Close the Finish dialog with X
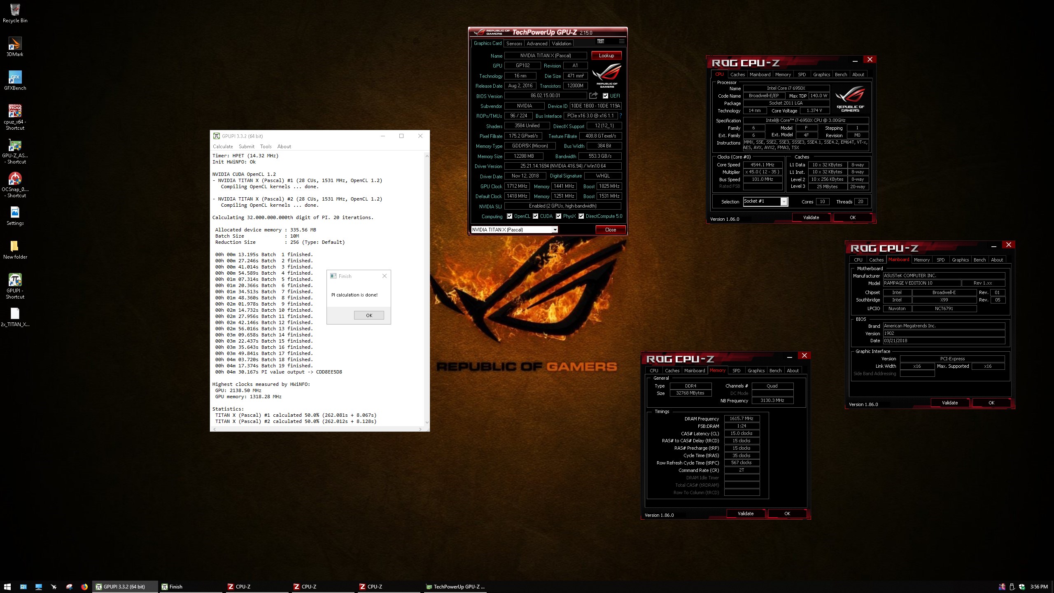 pyautogui.click(x=385, y=276)
